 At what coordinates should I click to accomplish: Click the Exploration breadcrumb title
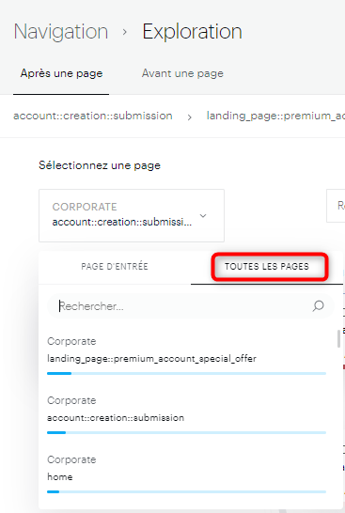click(x=192, y=32)
